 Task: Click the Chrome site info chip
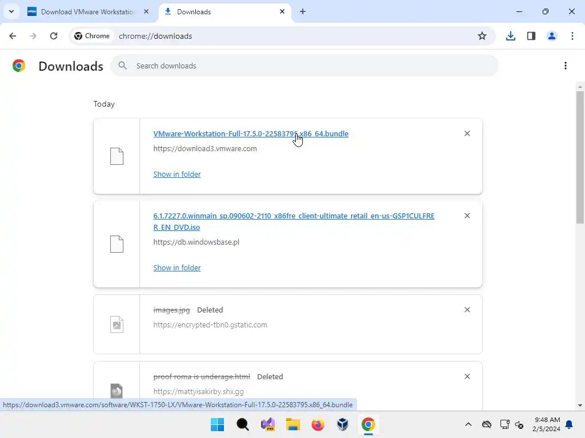pos(92,36)
